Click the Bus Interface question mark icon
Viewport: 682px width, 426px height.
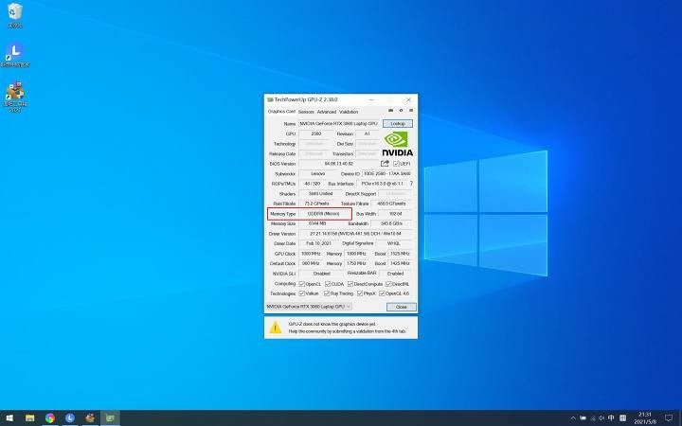(x=411, y=184)
